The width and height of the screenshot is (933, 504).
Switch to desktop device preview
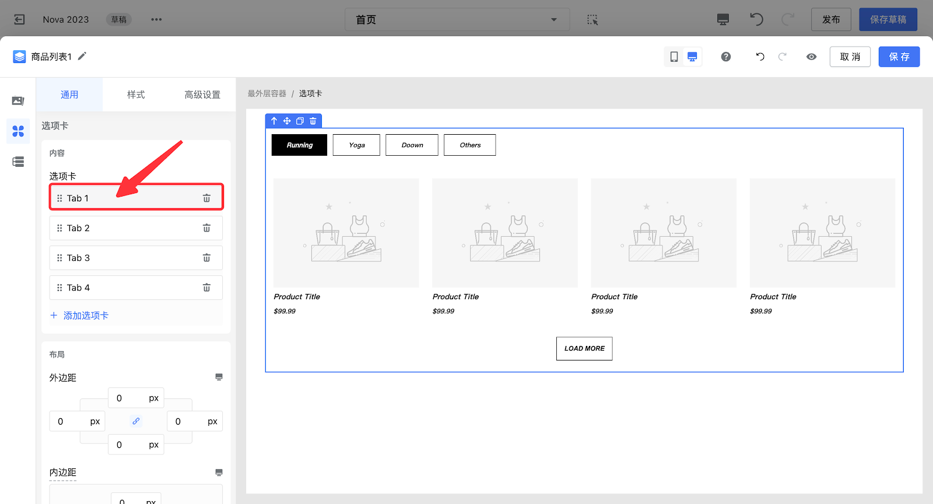(692, 57)
